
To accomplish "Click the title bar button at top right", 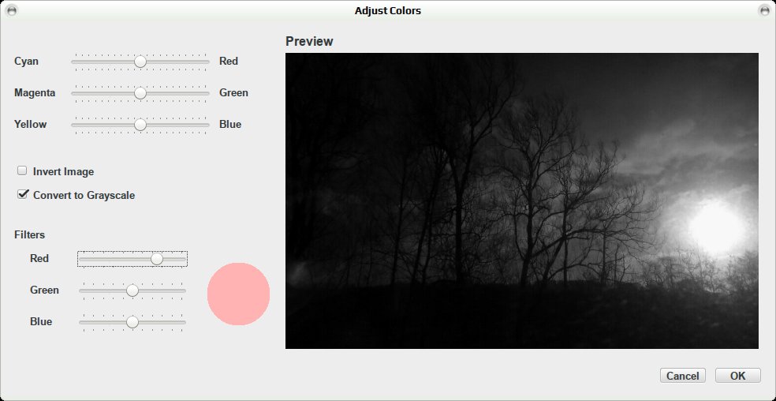I will (763, 10).
